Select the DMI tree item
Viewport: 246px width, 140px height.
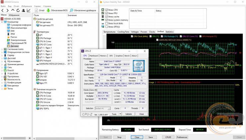coord(12,31)
